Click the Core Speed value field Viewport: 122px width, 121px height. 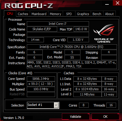click(41, 79)
